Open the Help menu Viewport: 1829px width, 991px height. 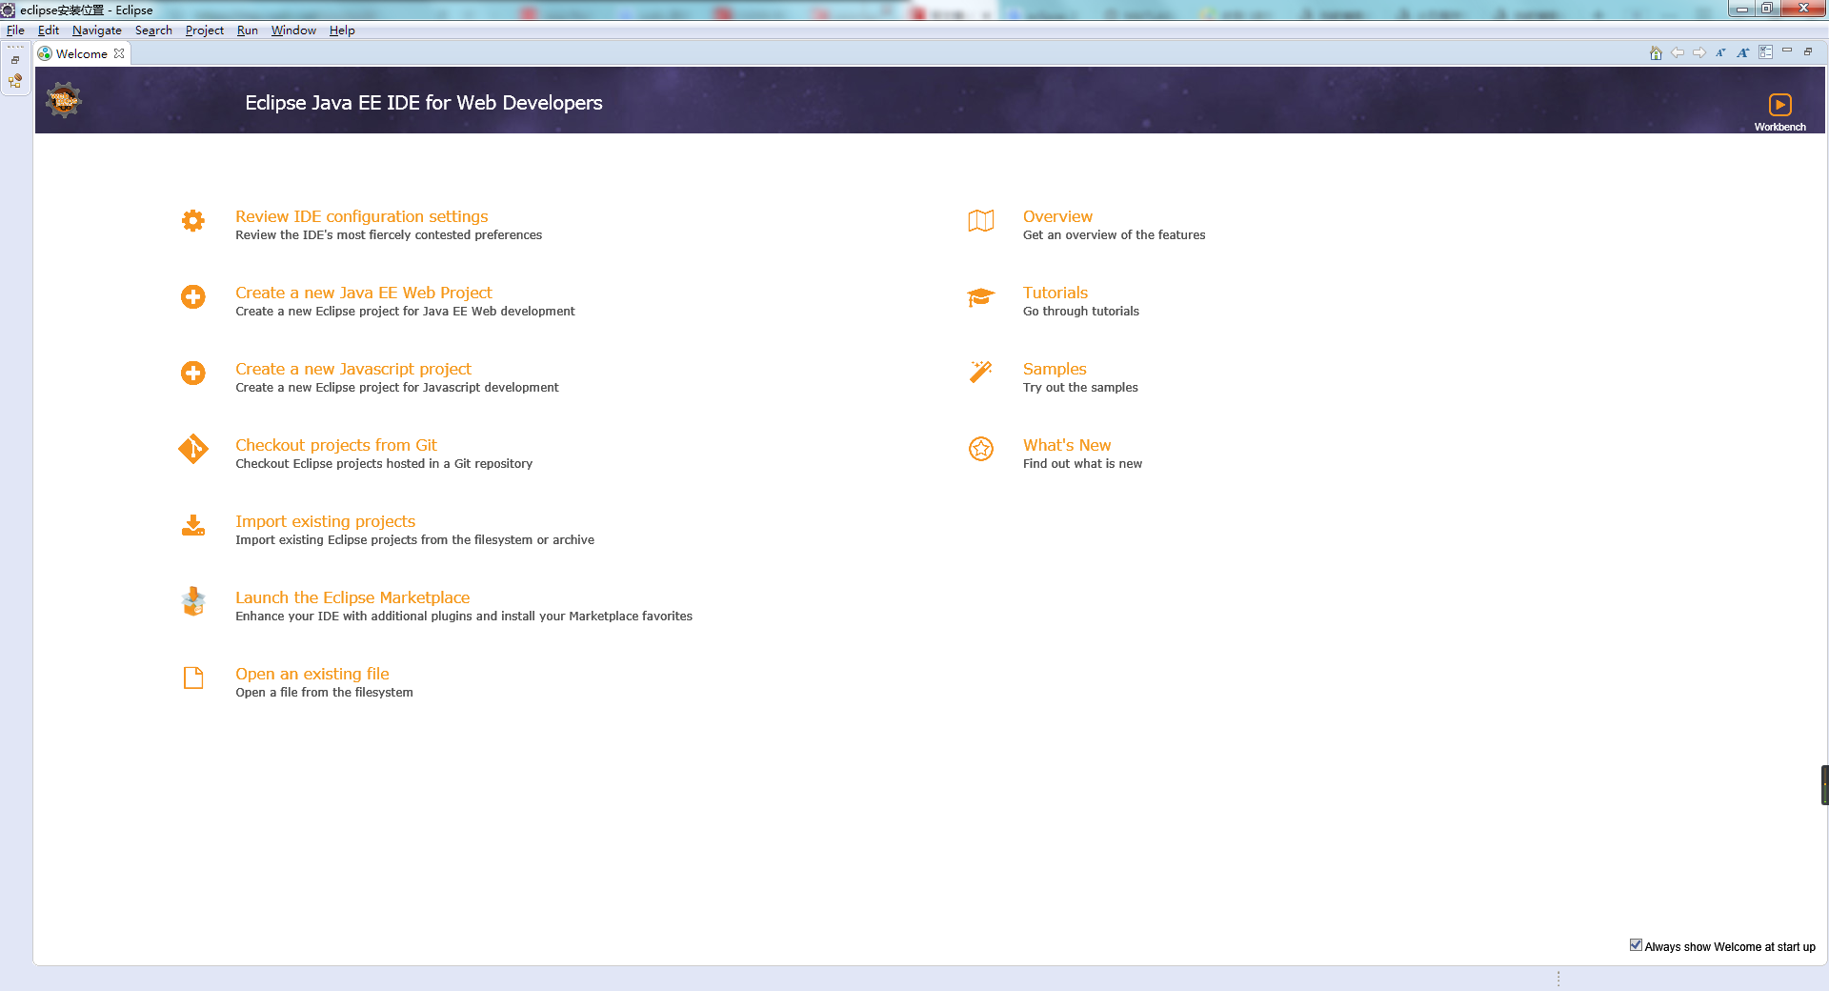[342, 30]
